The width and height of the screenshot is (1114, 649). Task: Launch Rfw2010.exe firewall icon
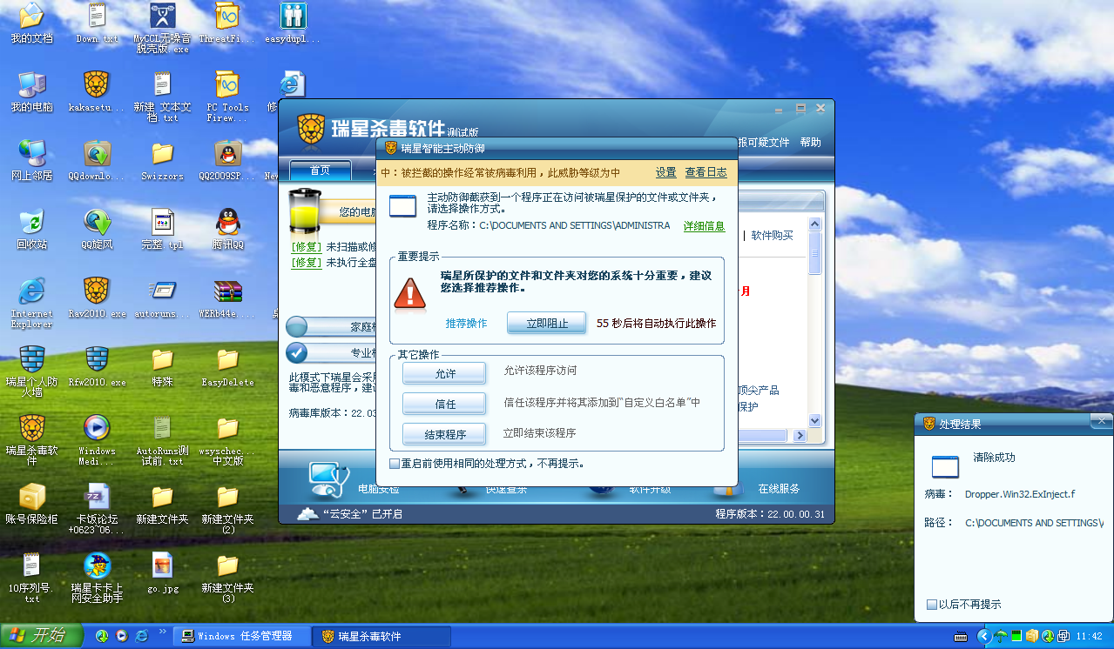(97, 366)
